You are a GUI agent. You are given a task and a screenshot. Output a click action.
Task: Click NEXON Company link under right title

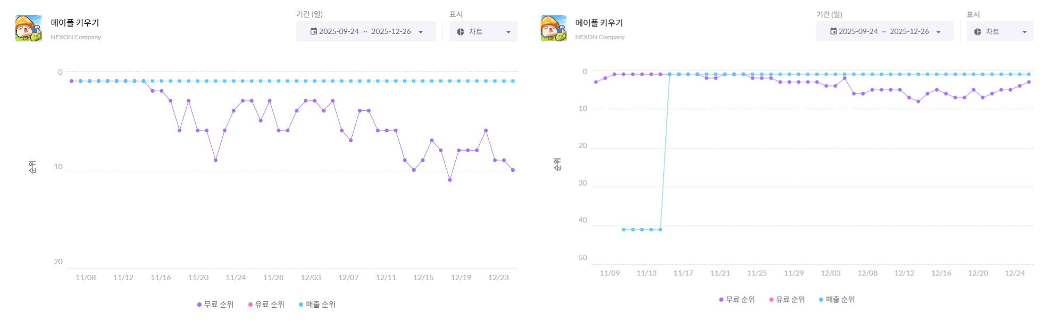point(600,37)
